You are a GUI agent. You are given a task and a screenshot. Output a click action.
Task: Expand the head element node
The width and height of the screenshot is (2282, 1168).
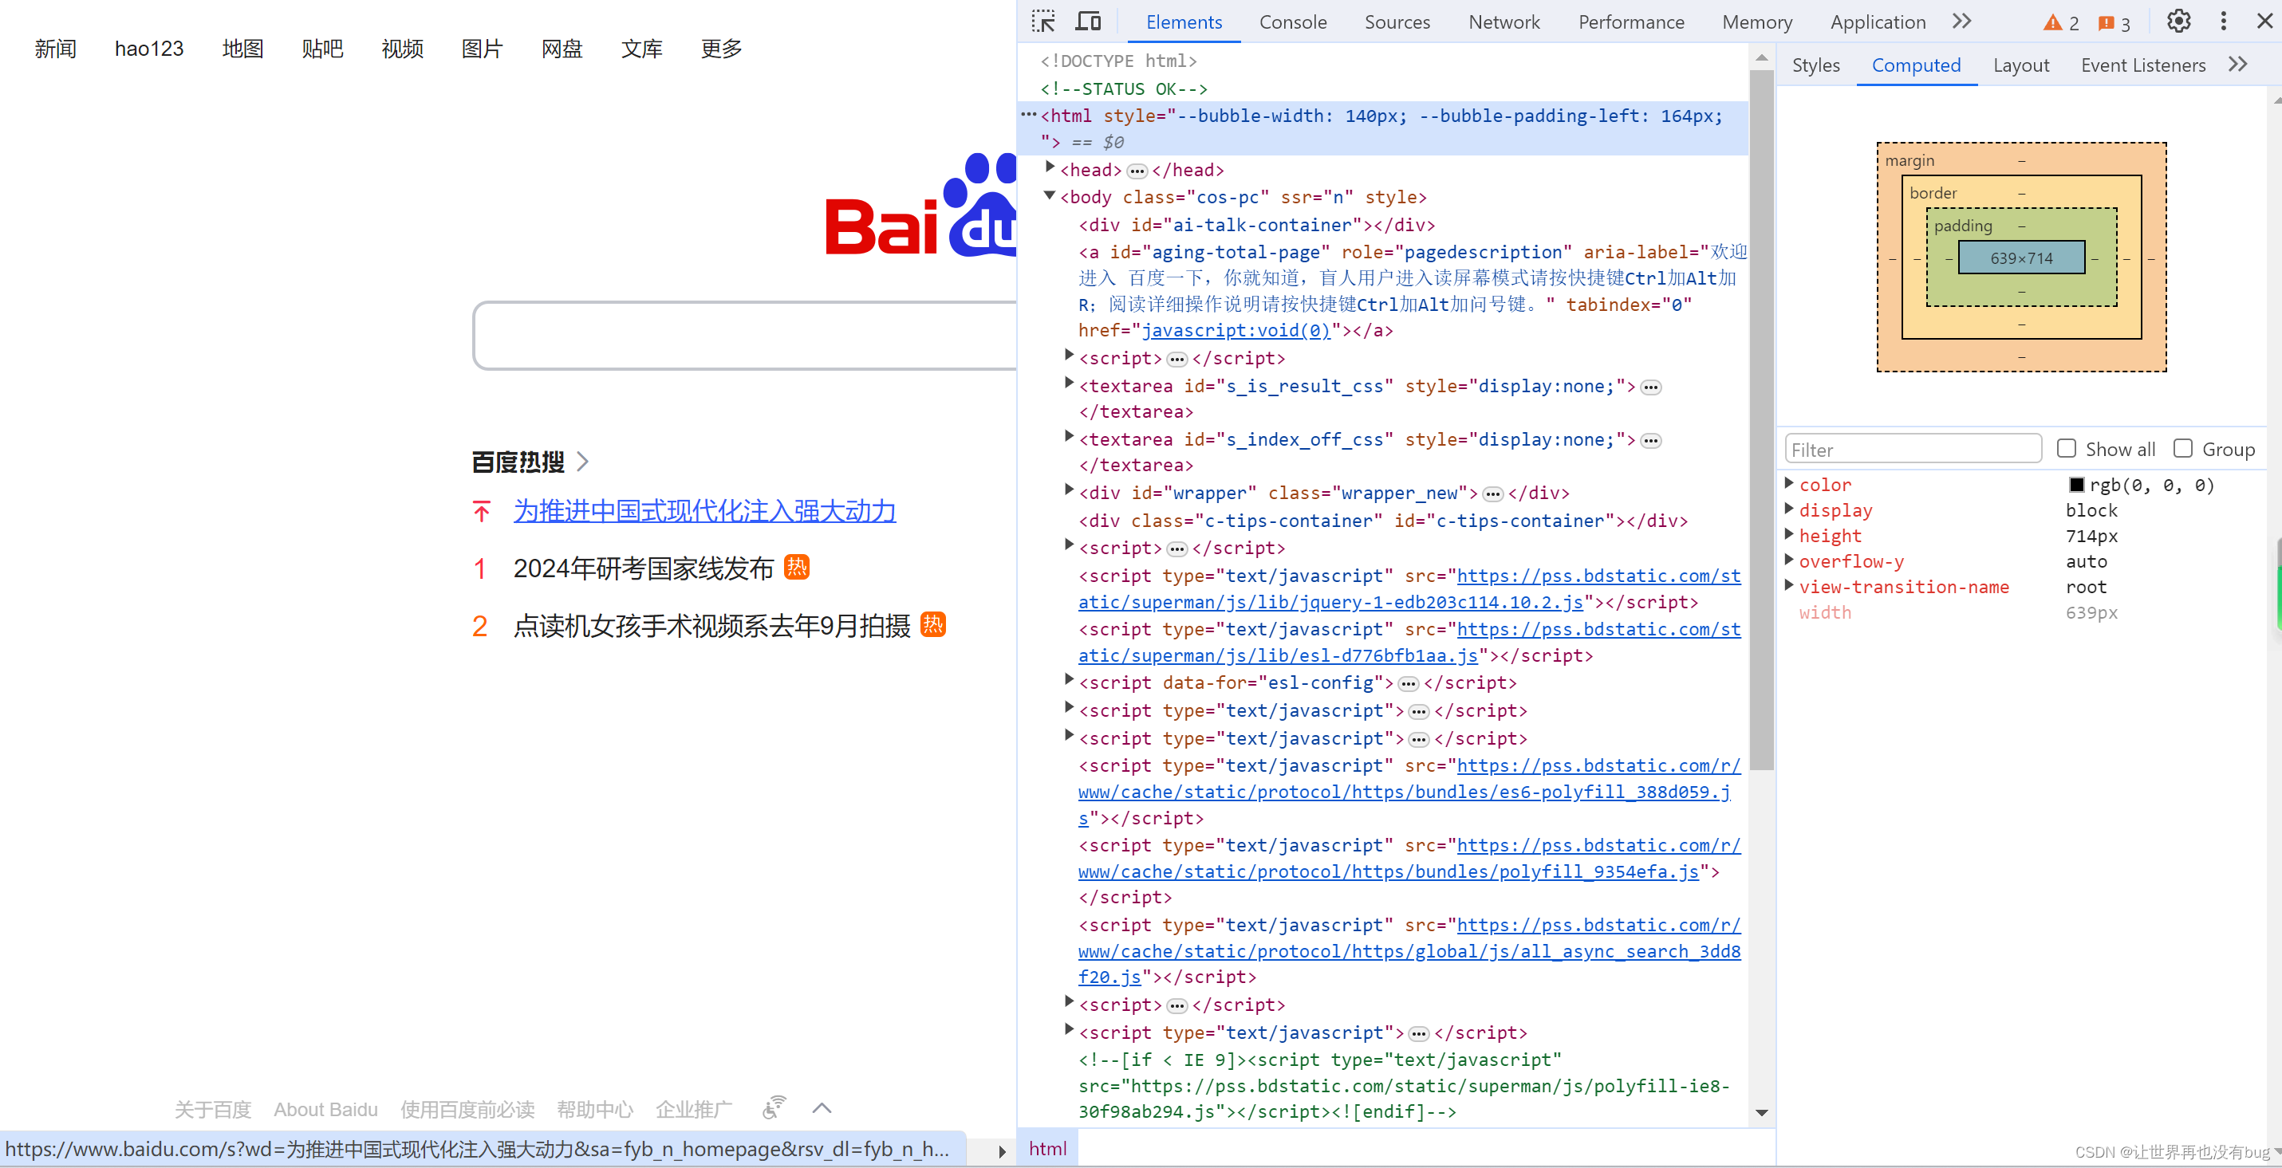click(x=1050, y=167)
